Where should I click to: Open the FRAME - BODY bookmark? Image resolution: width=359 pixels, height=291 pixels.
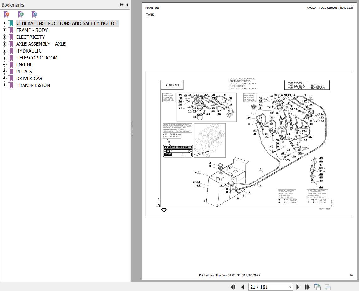[32, 30]
